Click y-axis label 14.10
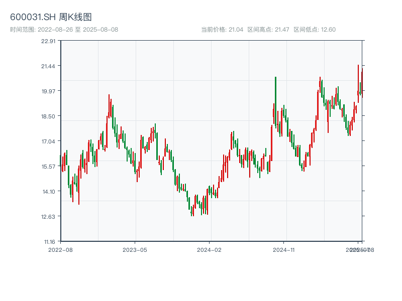The width and height of the screenshot is (402, 301). (x=49, y=192)
